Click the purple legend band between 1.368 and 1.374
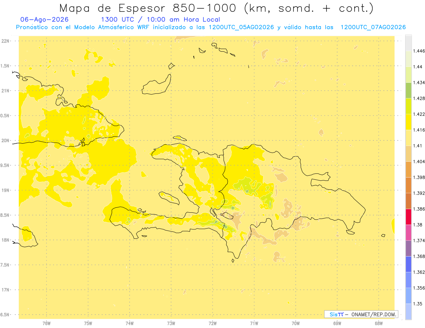 (x=408, y=248)
